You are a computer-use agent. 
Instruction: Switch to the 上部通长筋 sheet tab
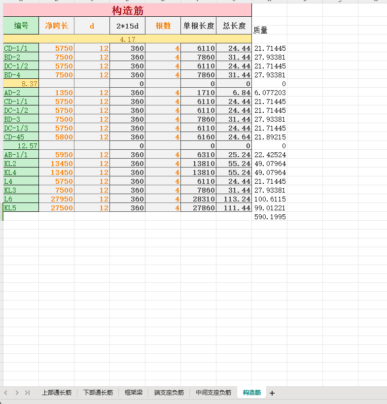[x=57, y=392]
